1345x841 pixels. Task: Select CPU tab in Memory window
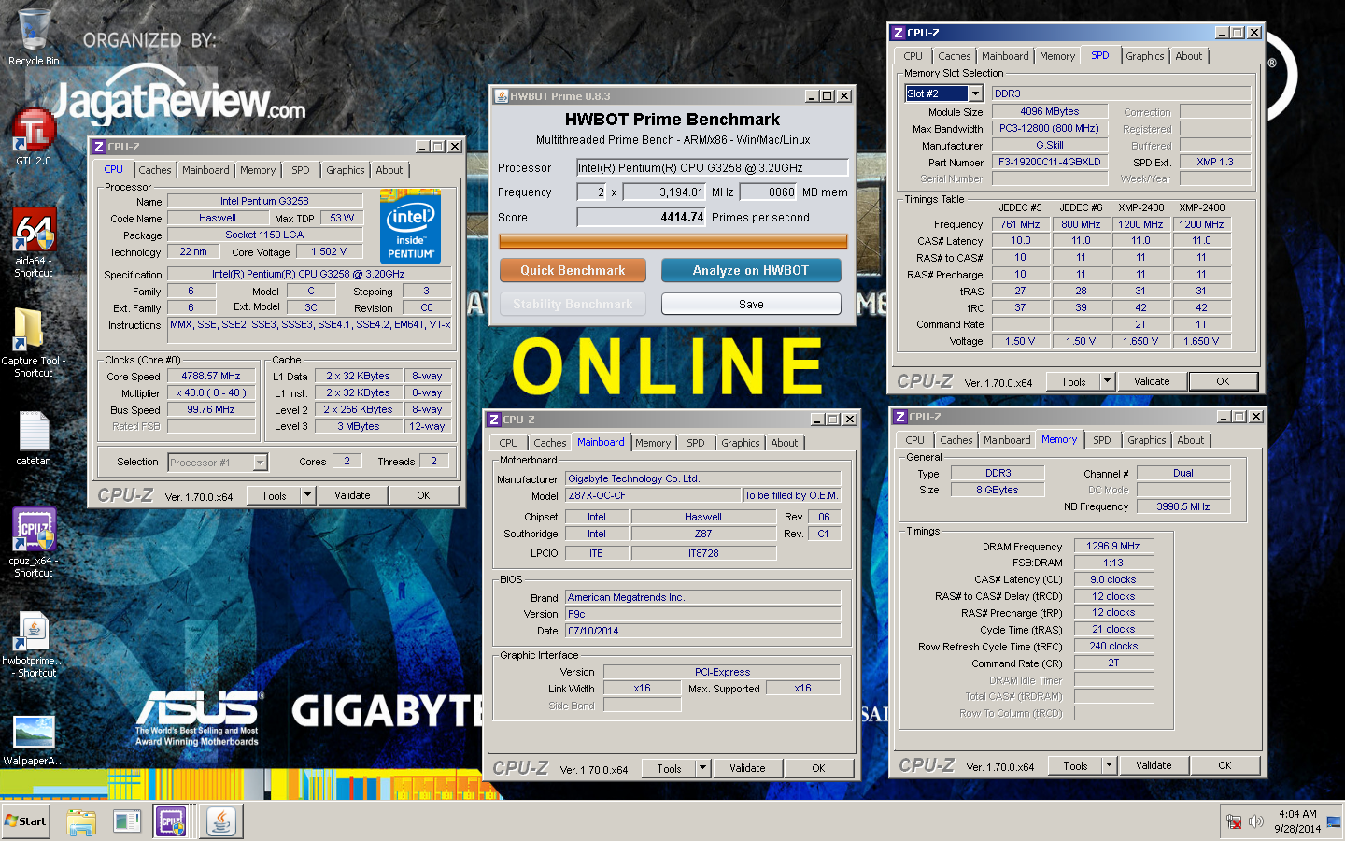pos(914,440)
